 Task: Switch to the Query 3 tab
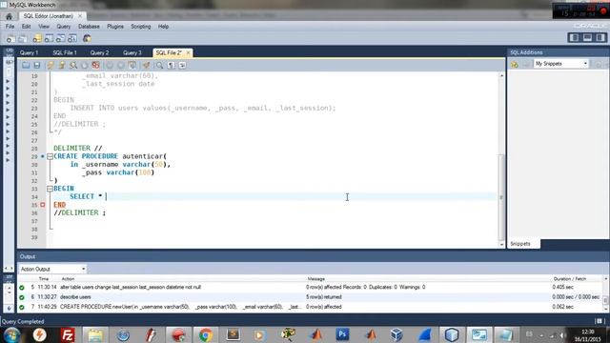132,52
